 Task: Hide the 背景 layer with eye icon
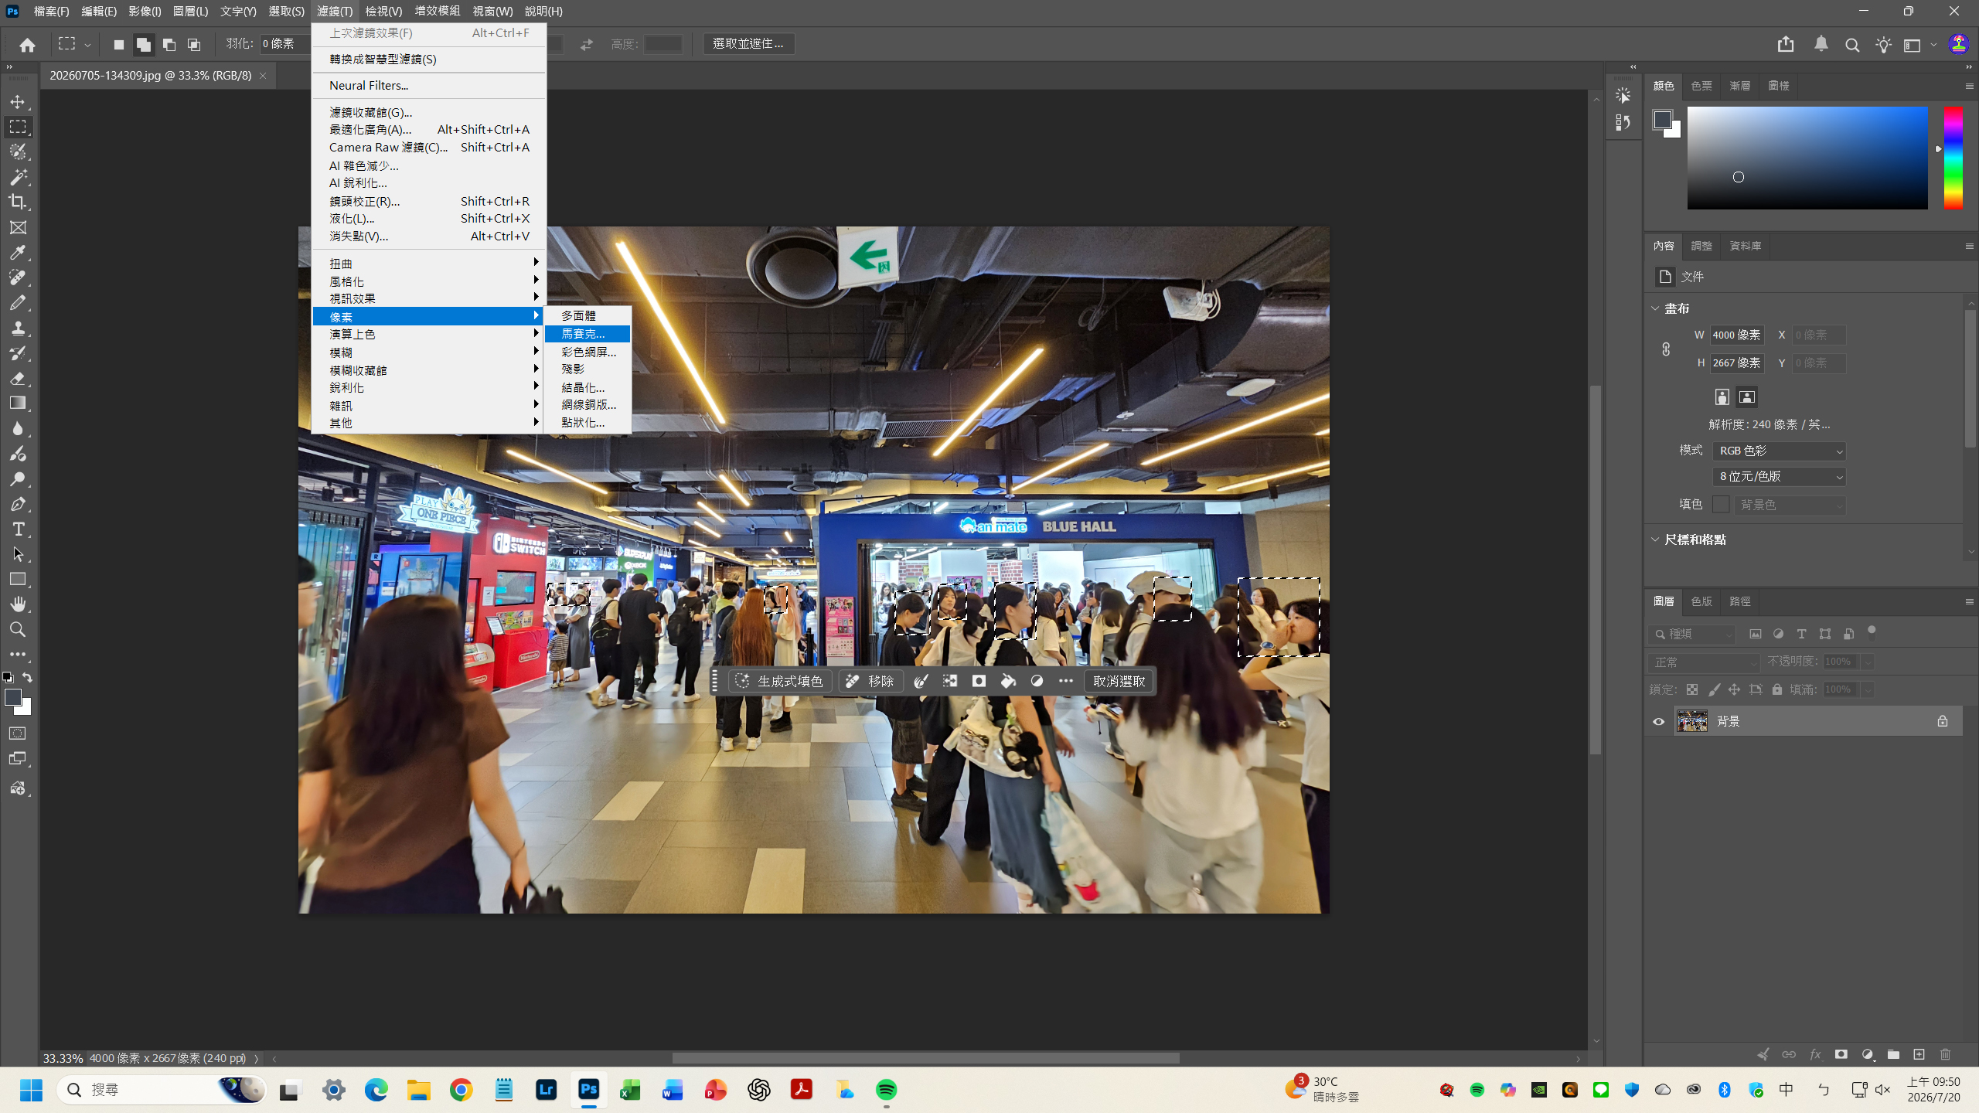[1658, 721]
